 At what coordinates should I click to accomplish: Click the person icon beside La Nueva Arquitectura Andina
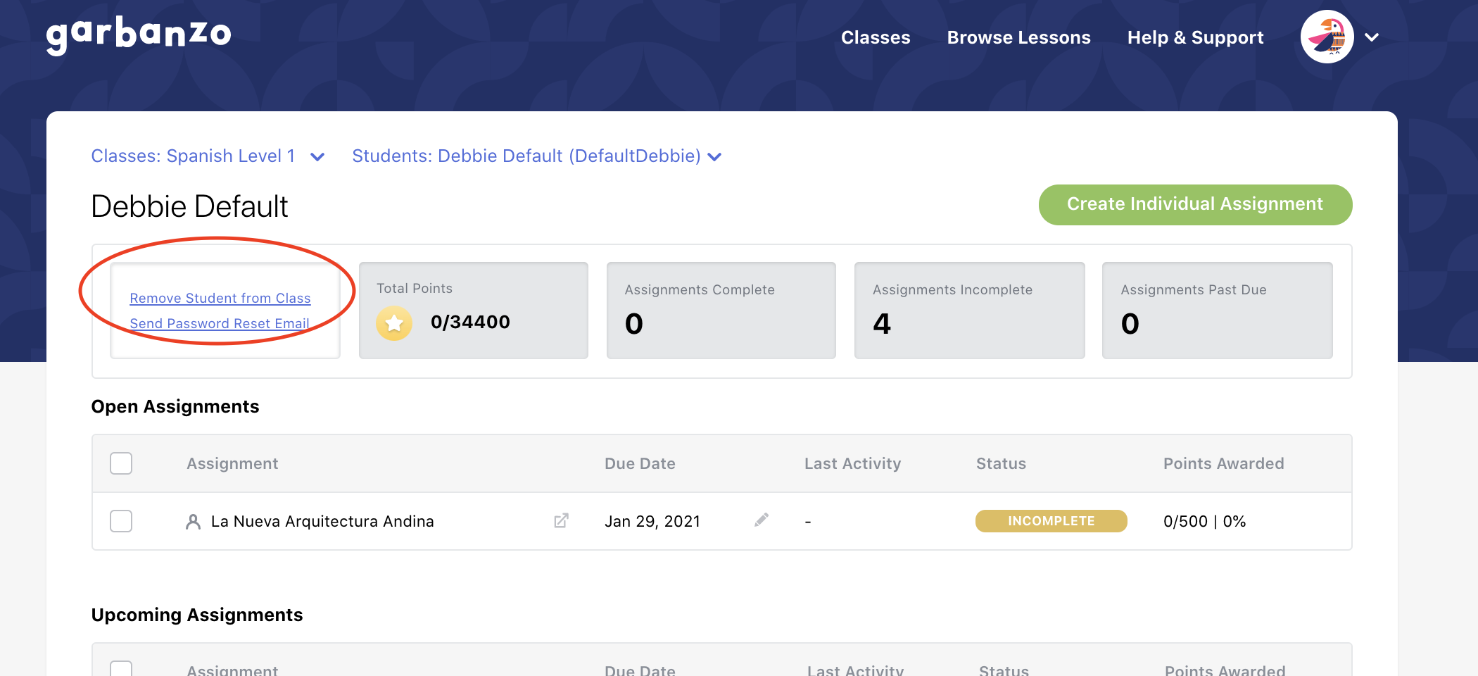(193, 521)
